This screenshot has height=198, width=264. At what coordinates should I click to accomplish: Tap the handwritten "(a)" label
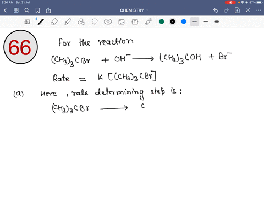19,94
